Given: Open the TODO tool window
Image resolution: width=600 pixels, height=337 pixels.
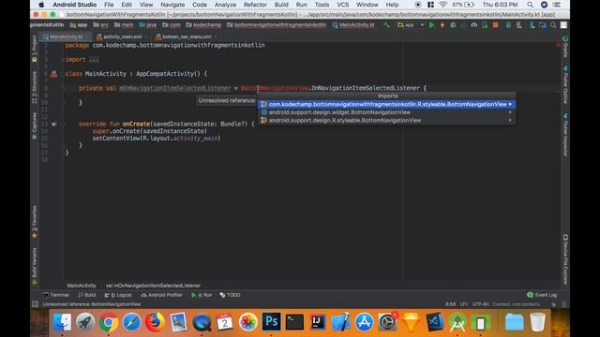Looking at the screenshot, I should [230, 295].
